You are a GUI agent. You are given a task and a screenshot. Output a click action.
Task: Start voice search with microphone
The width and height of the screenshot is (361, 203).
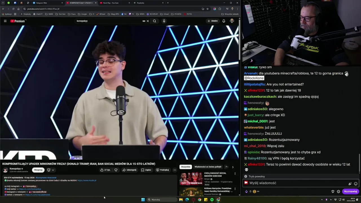point(164,21)
